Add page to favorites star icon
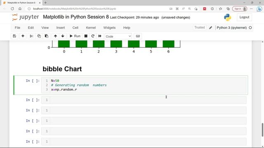 pos(196,9)
